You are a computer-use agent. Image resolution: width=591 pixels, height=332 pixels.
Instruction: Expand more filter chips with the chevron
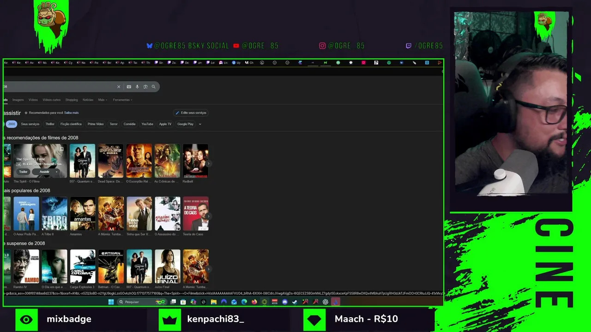pyautogui.click(x=200, y=124)
